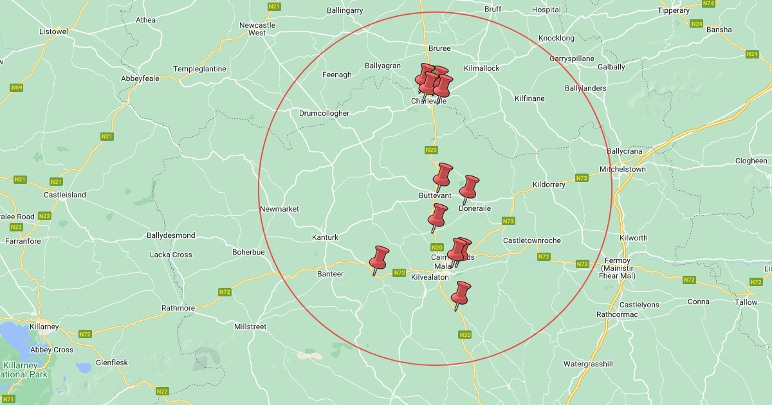Click the rightmost pushpin over Charleville
The height and width of the screenshot is (405, 772).
pyautogui.click(x=443, y=85)
